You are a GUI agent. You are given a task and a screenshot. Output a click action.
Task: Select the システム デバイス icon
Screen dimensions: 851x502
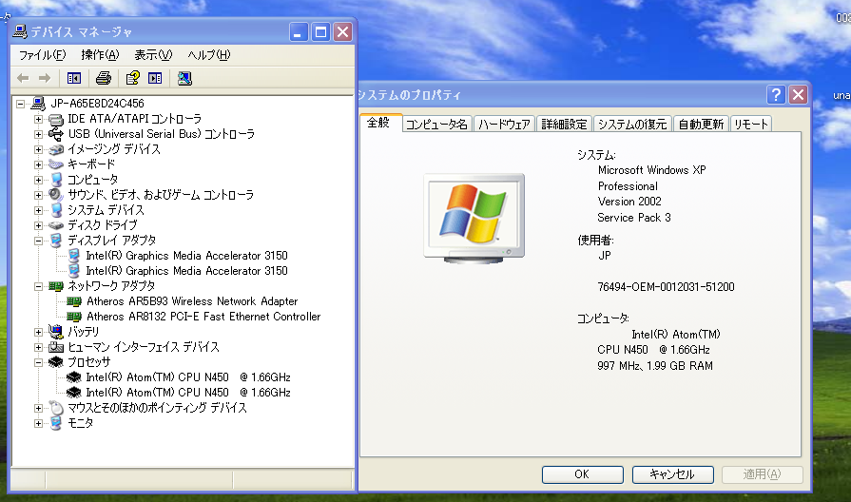(x=56, y=210)
